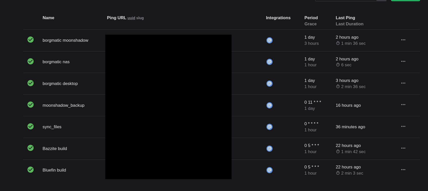Click the green status icon for borgmatic moonshadow
Image resolution: width=428 pixels, height=191 pixels.
pyautogui.click(x=31, y=39)
